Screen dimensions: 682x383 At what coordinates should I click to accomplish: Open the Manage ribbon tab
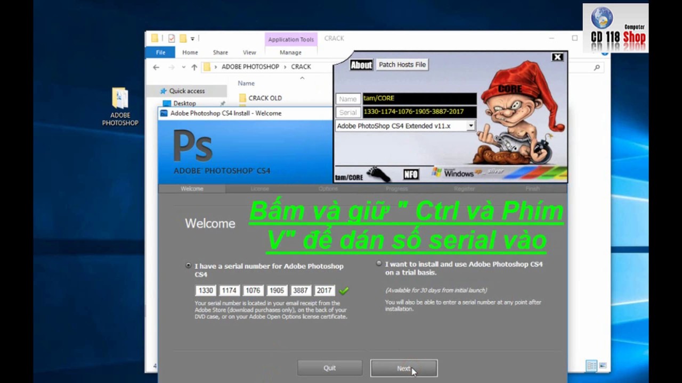(x=291, y=52)
